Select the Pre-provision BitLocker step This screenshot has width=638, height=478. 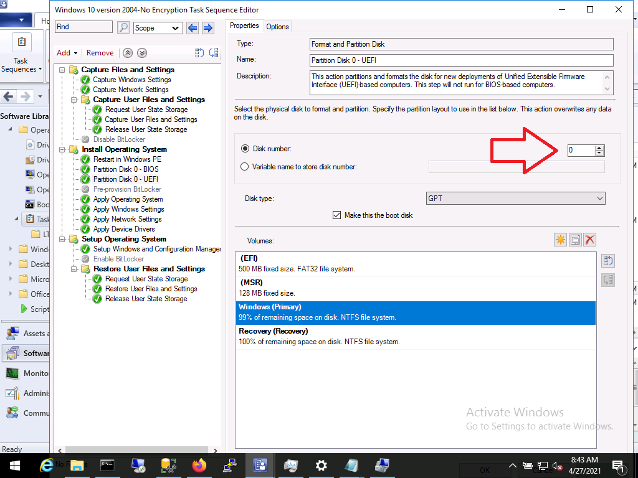(x=127, y=189)
